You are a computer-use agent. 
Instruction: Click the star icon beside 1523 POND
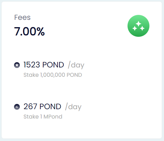pyautogui.click(x=17, y=65)
